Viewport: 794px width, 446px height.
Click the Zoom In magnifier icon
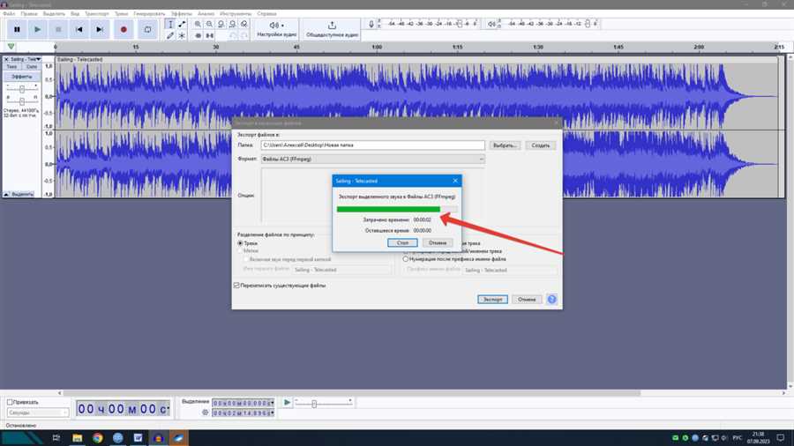(x=197, y=24)
